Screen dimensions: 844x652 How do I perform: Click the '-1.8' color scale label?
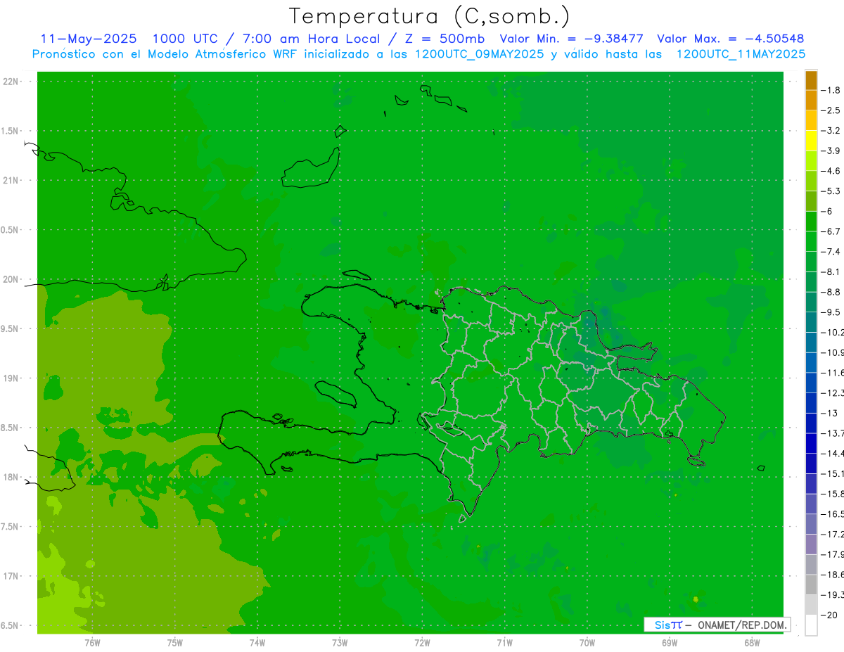pyautogui.click(x=831, y=91)
